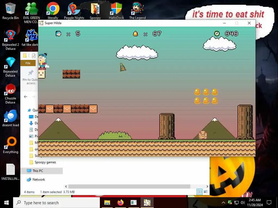
Task: Close the Super Hilda window
Action: tap(249, 23)
